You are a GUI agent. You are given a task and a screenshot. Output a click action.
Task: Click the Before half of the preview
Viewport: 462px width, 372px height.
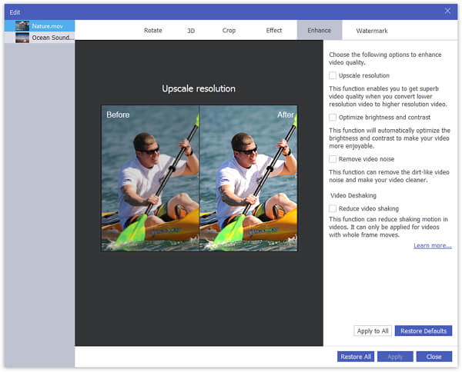[151, 178]
